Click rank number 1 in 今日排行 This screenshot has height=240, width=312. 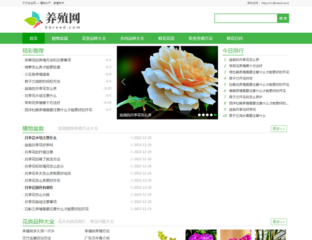pyautogui.click(x=224, y=60)
